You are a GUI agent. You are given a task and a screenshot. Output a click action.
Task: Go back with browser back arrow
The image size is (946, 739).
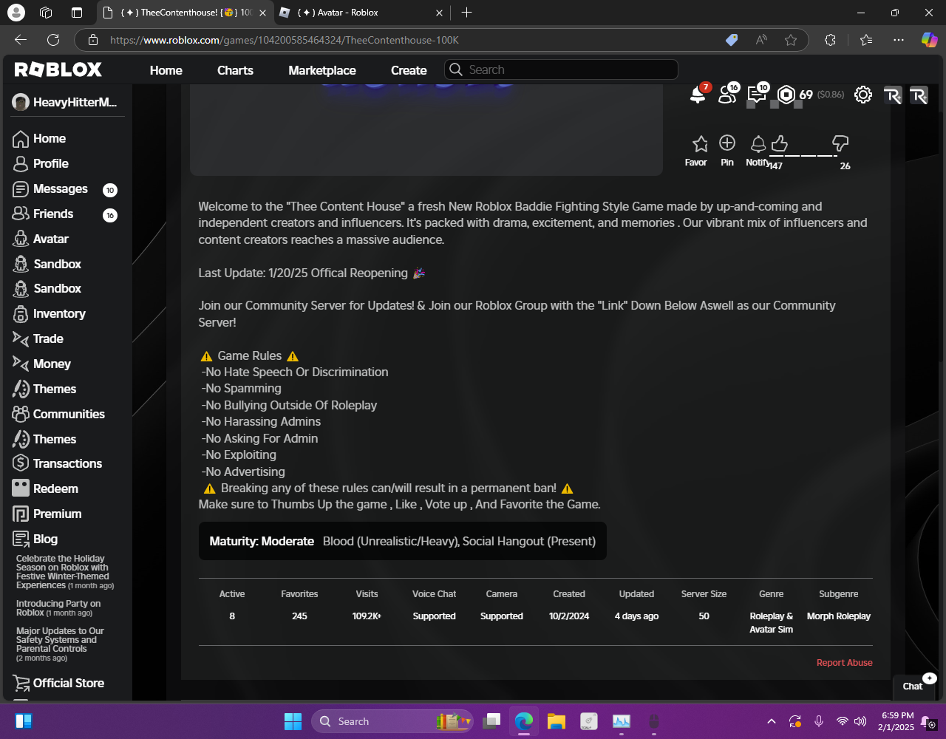(x=21, y=40)
